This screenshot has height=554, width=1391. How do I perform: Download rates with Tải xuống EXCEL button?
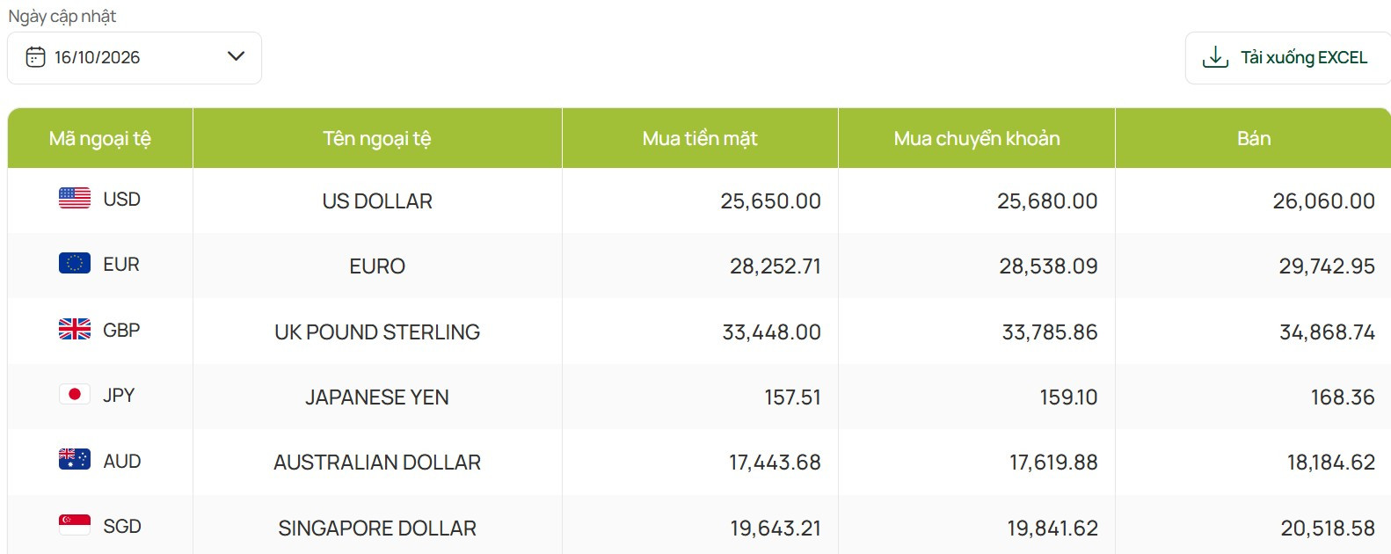click(x=1288, y=58)
